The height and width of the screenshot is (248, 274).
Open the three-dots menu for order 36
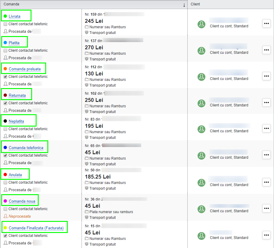pos(266,208)
